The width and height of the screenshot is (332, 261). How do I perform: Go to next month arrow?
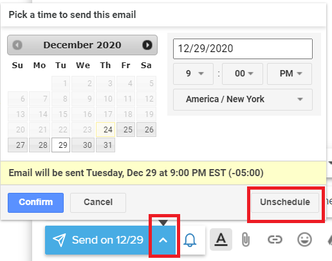pyautogui.click(x=147, y=45)
